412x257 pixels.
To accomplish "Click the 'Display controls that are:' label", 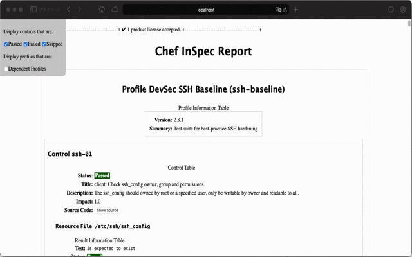I will coord(28,31).
